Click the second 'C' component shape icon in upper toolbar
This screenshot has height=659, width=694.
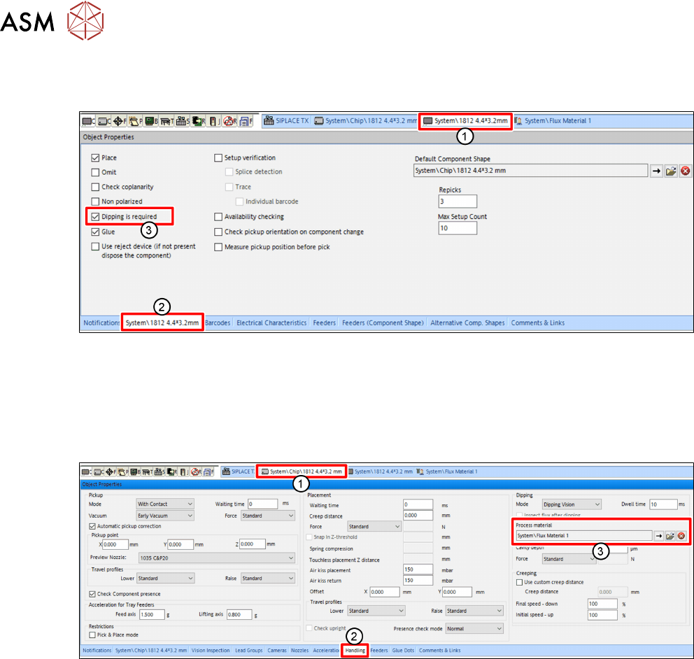104,121
